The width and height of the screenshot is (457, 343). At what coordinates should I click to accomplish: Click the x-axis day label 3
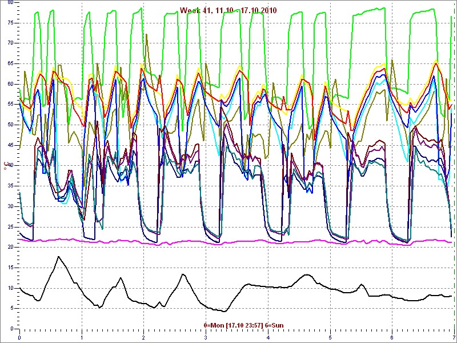[206, 336]
